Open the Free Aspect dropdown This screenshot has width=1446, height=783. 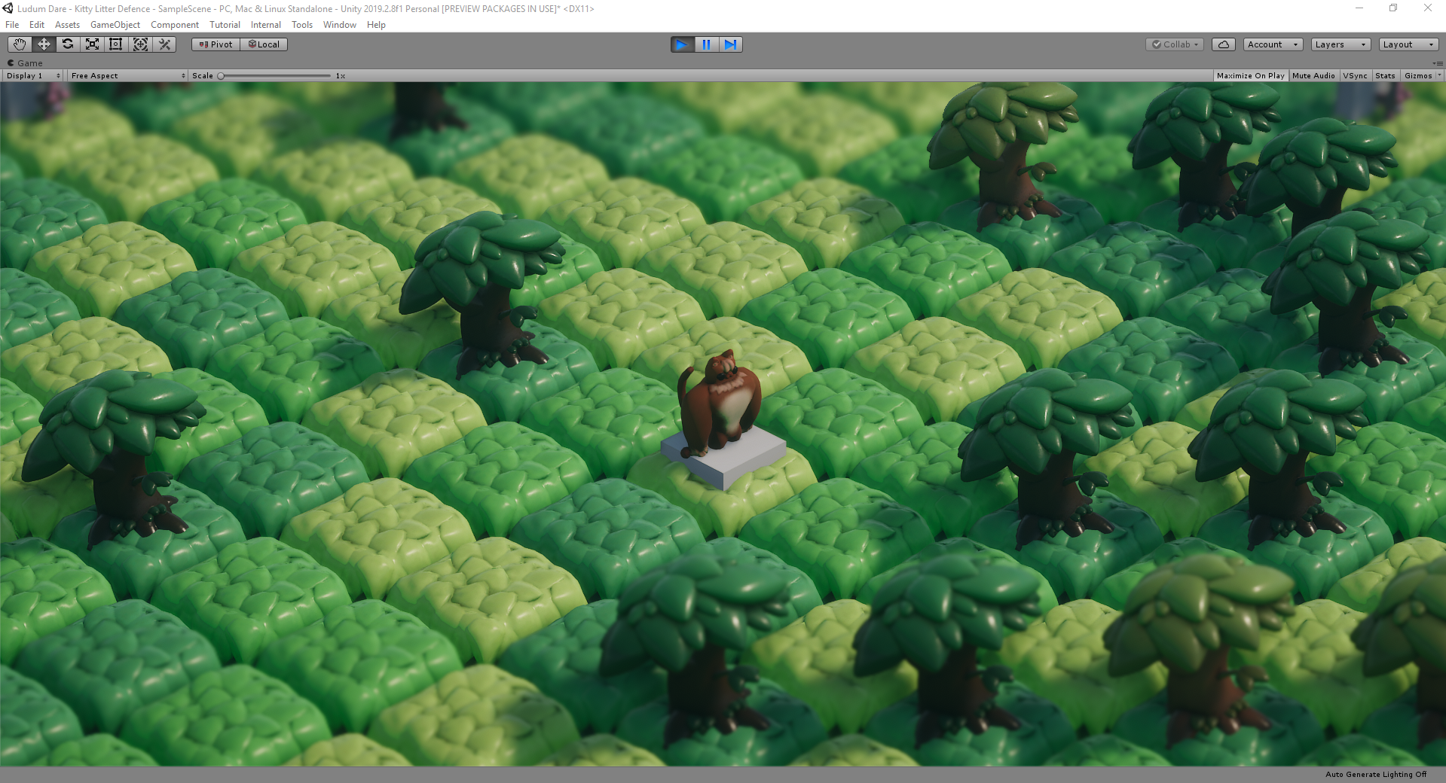(x=127, y=75)
